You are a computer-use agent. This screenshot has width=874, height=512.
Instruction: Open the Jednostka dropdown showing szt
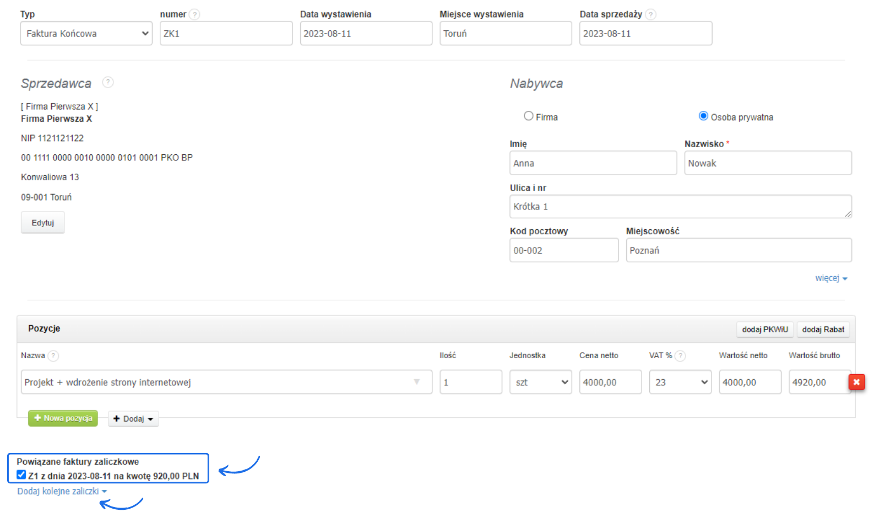[540, 382]
